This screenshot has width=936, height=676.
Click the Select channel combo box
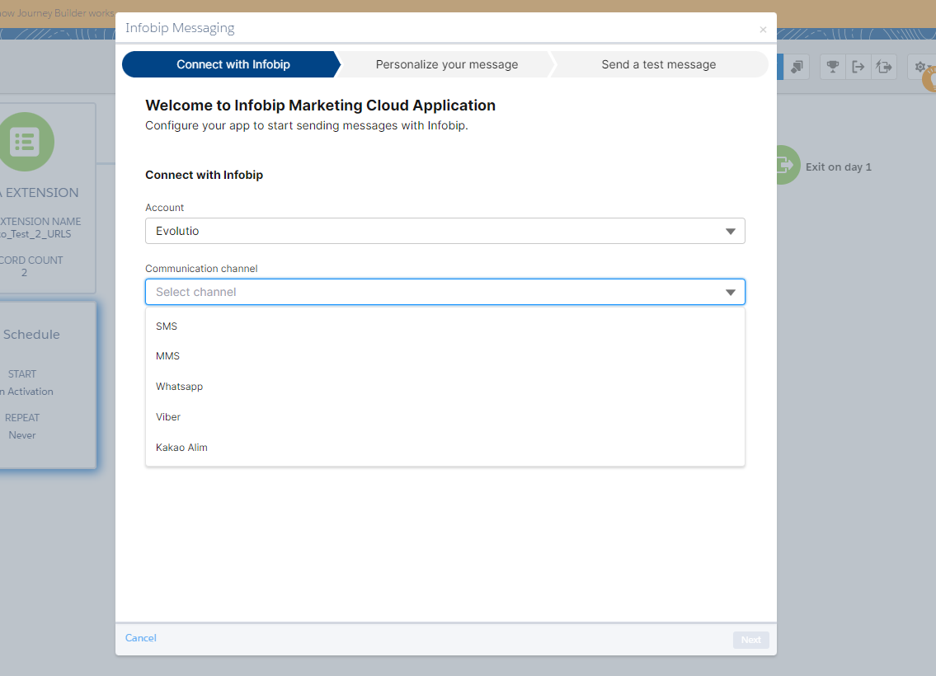[444, 292]
